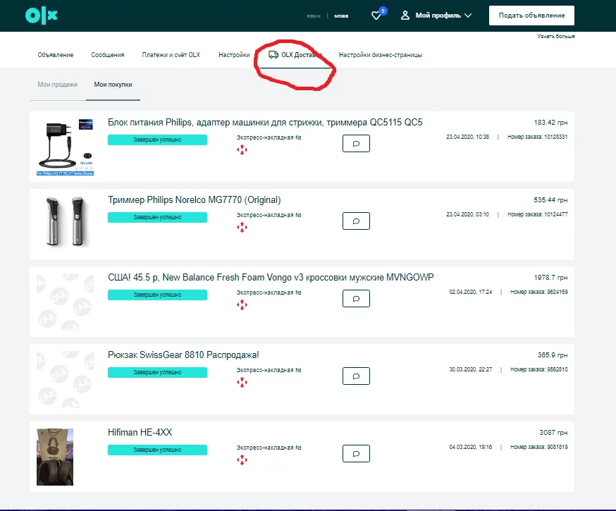Select Мои покупки subtab

(113, 85)
